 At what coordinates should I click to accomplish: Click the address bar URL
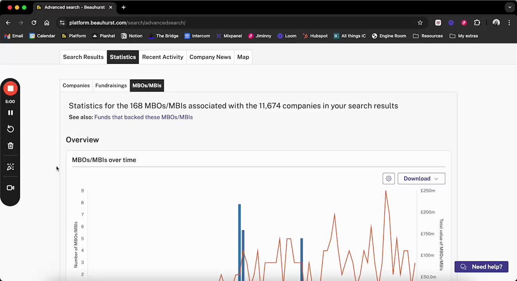127,23
